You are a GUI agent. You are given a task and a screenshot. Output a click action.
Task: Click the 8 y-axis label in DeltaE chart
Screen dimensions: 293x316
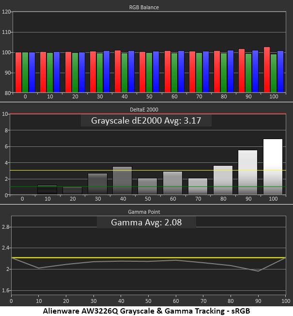pos(6,130)
